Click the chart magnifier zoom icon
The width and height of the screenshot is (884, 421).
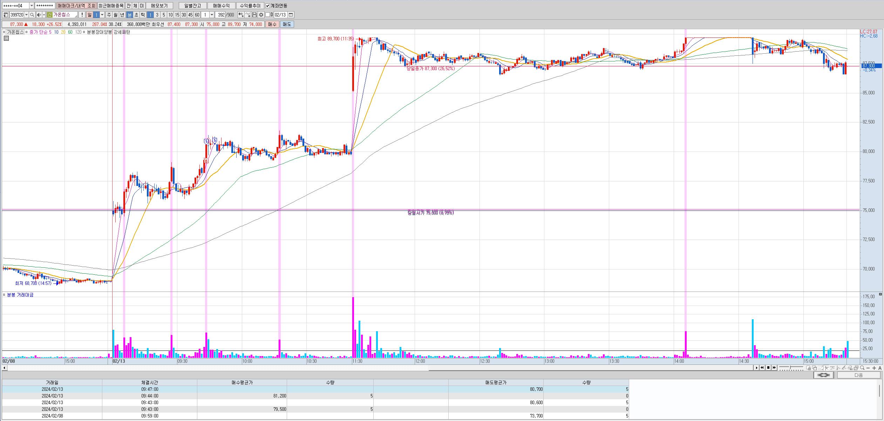862,368
